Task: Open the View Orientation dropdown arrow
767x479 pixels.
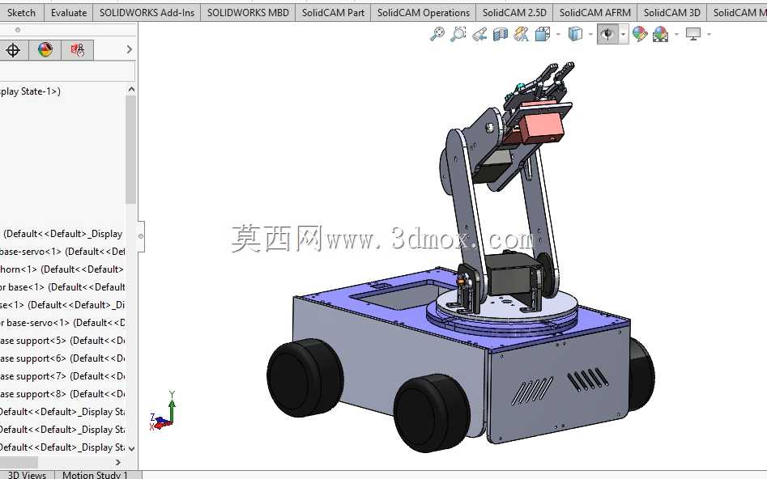Action: [x=558, y=34]
